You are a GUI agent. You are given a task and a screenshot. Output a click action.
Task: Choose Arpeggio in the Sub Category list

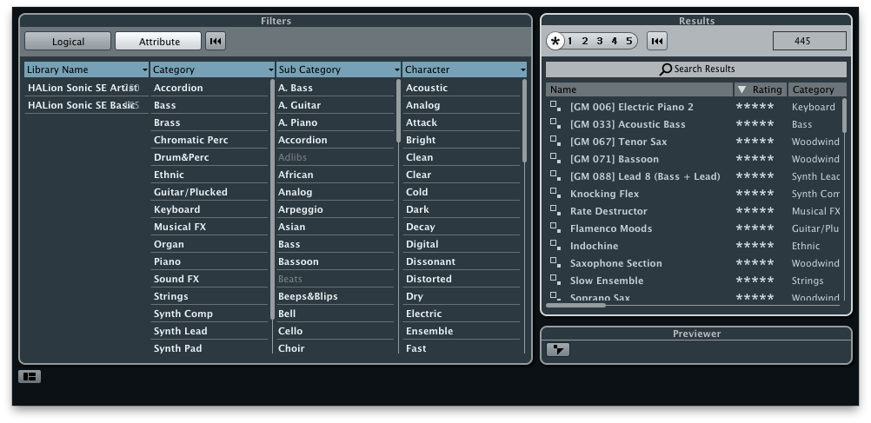pos(301,209)
